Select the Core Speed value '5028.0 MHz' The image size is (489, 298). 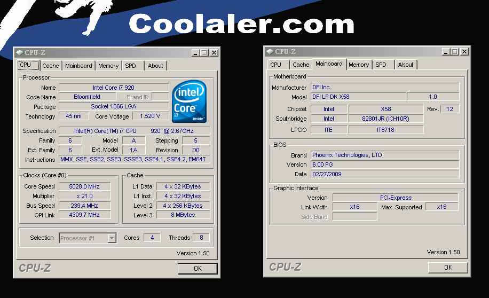[x=84, y=186]
